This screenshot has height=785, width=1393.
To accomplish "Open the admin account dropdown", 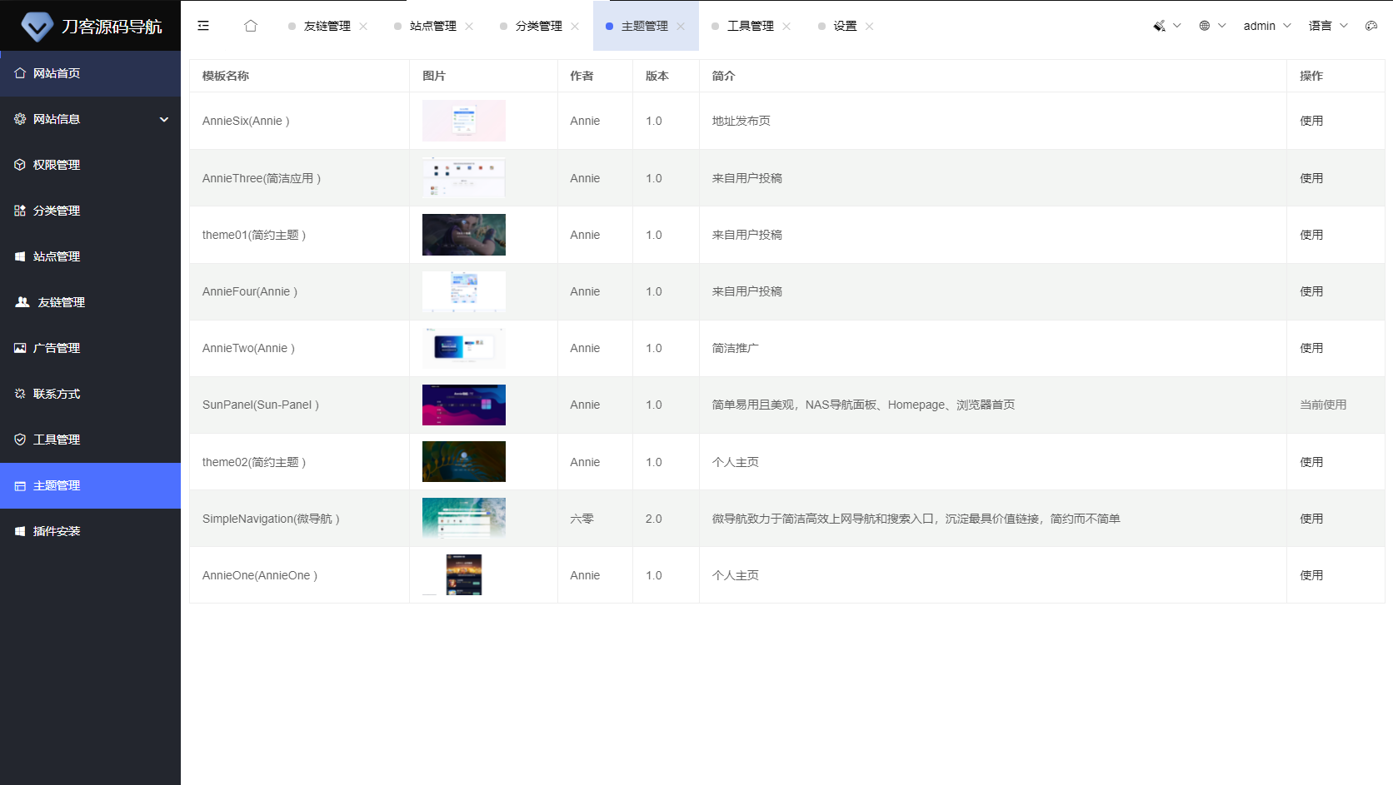I will pos(1260,26).
